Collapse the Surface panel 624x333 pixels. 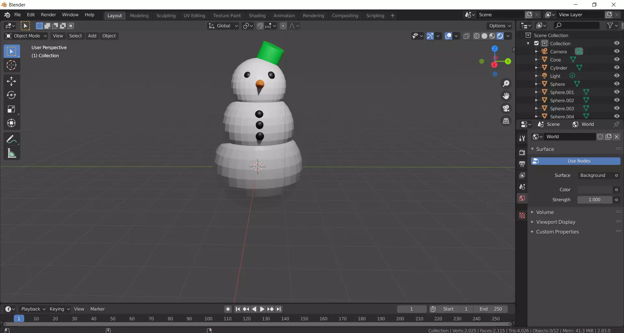(545, 149)
